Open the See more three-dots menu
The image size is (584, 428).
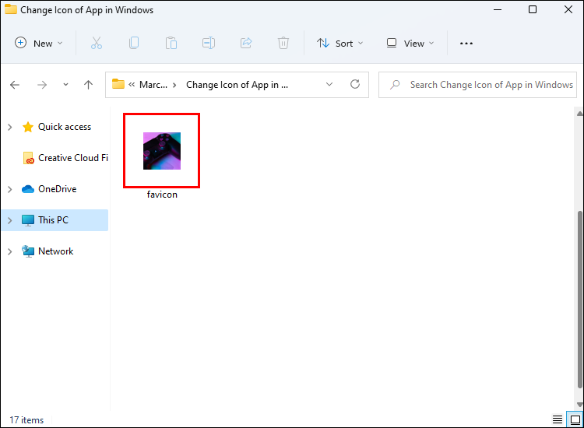466,43
